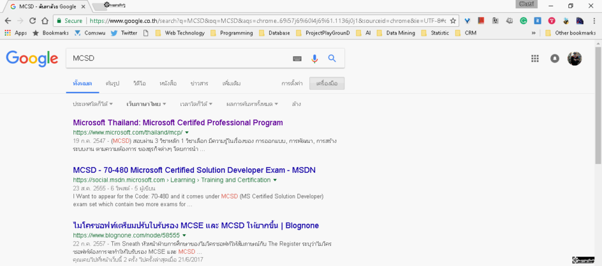The width and height of the screenshot is (602, 266).
Task: Open the Chrome three-dot menu
Action: [x=594, y=21]
